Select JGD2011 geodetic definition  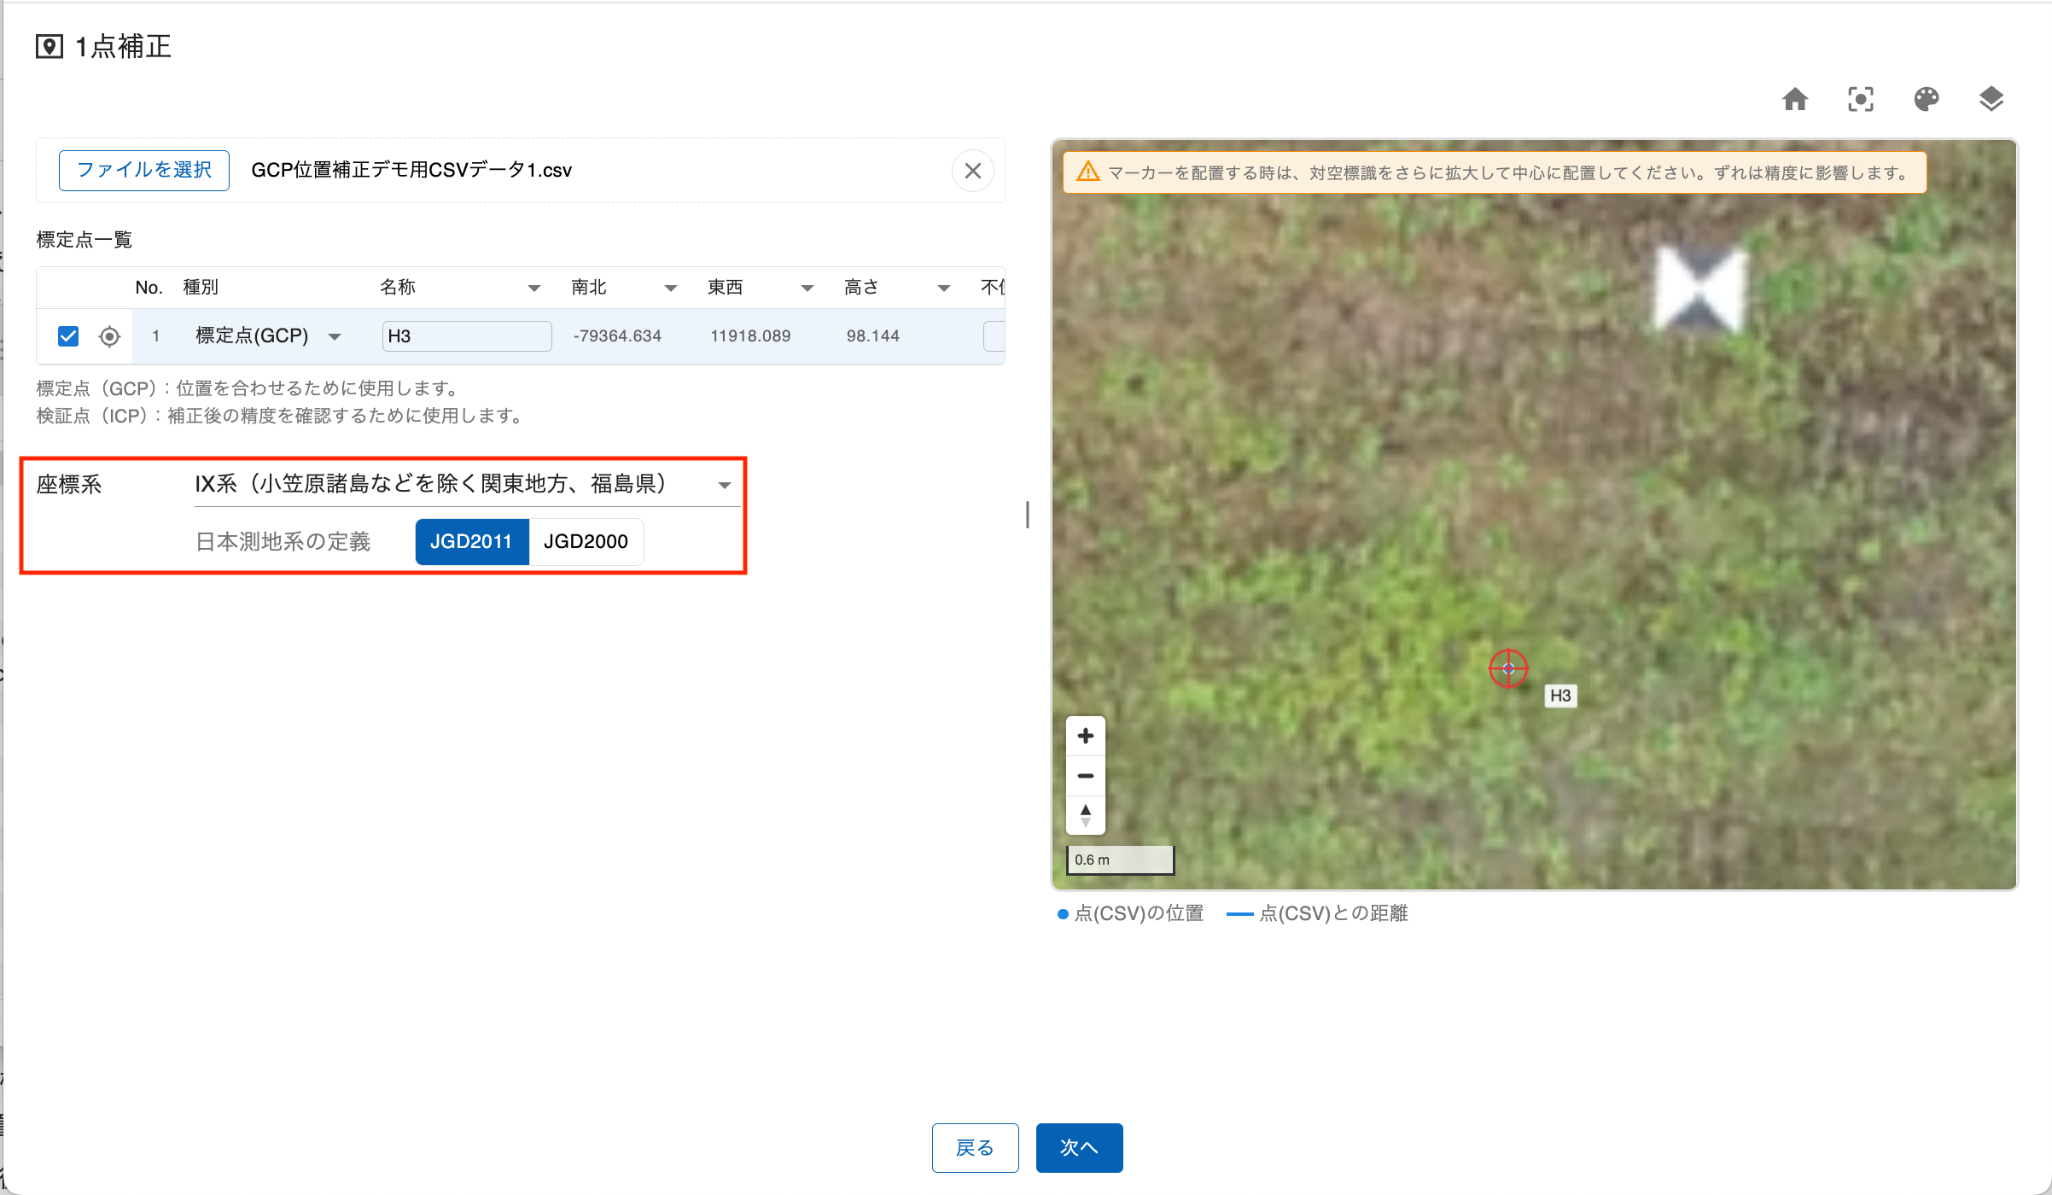471,541
